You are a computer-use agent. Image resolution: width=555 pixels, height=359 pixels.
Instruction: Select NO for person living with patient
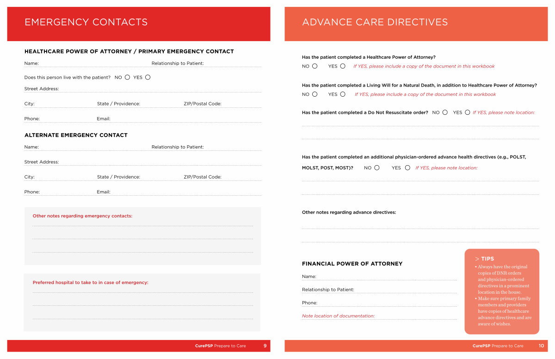(127, 77)
